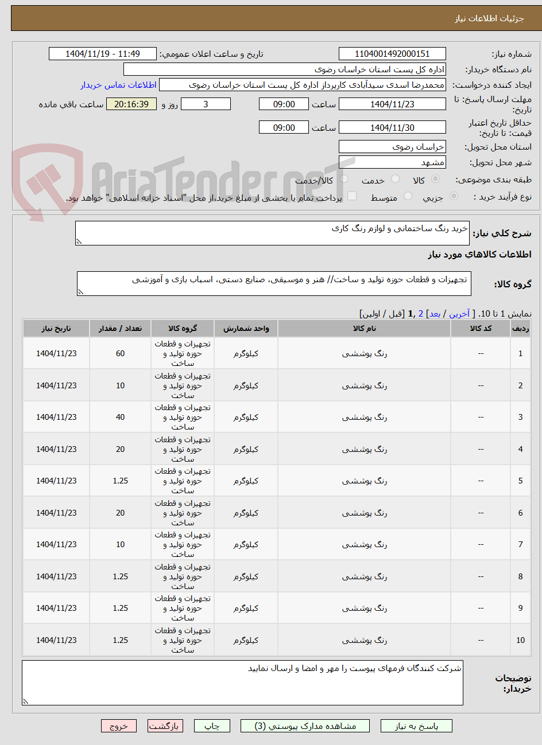Image resolution: width=542 pixels, height=745 pixels.
Task: Click the 'شماره نیاز' number field
Action: pos(392,54)
